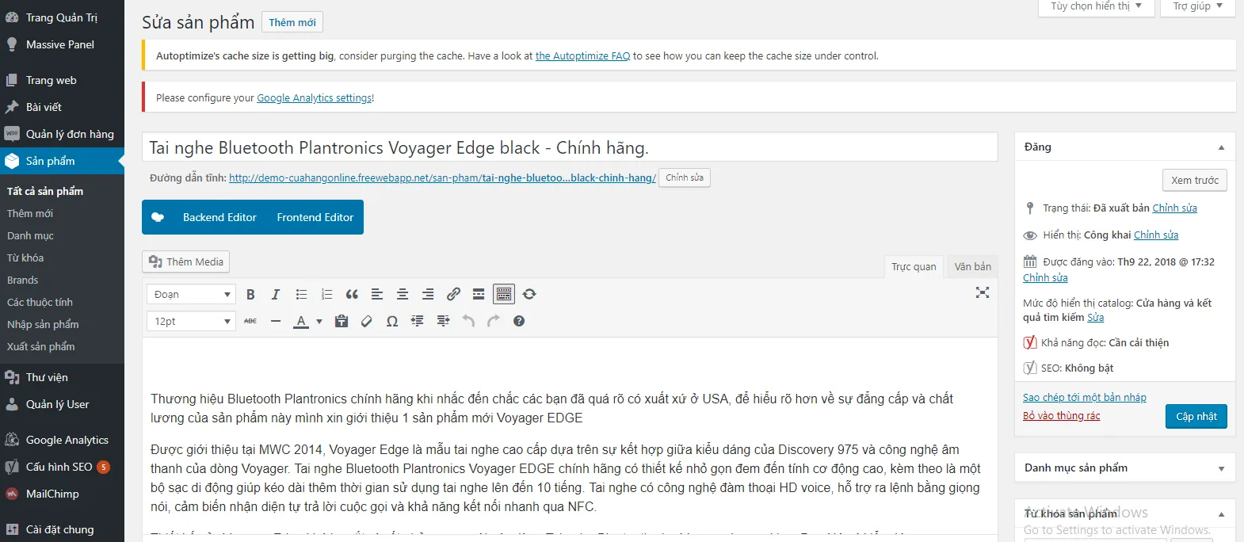
Task: Redo the last edit
Action: (x=494, y=321)
